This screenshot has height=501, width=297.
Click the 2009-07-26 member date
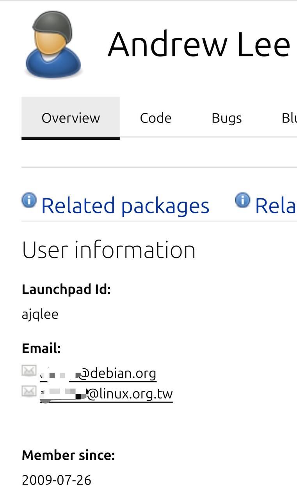(57, 480)
